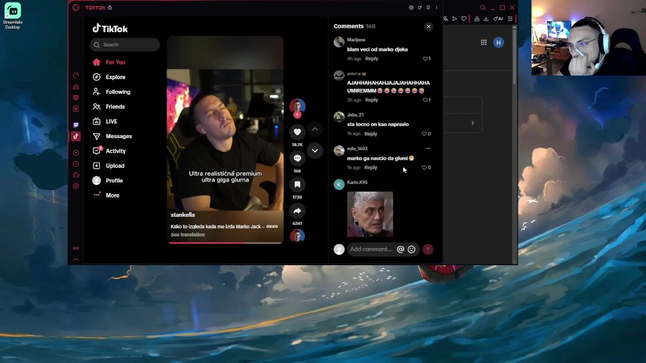
Task: Bookmark the video to favorites
Action: pos(297,185)
